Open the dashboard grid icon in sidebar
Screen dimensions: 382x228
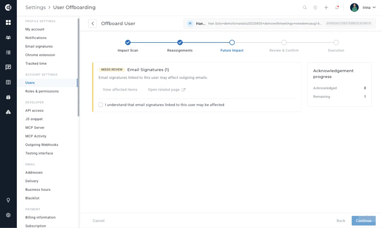[x=8, y=22]
